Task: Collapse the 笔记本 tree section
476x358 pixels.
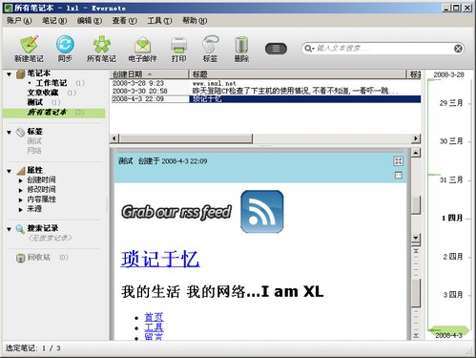Action: pyautogui.click(x=9, y=74)
